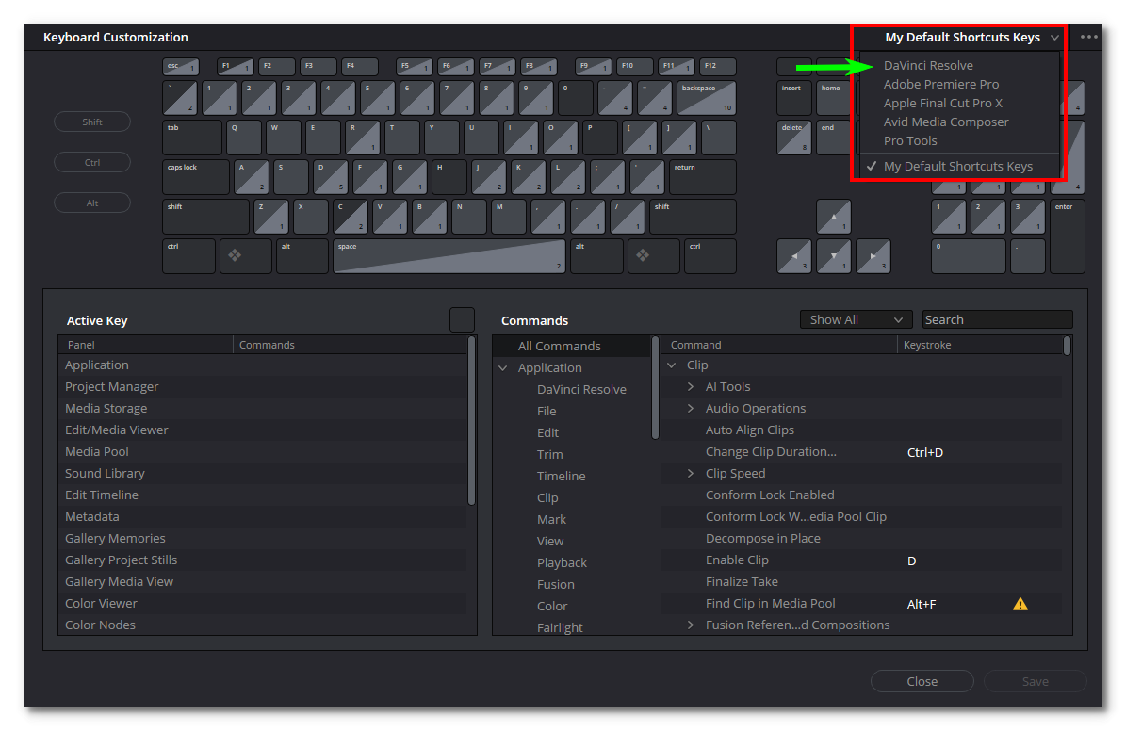Click the up arrow key on virtual keyboard
Image resolution: width=1126 pixels, height=731 pixels.
click(x=834, y=217)
